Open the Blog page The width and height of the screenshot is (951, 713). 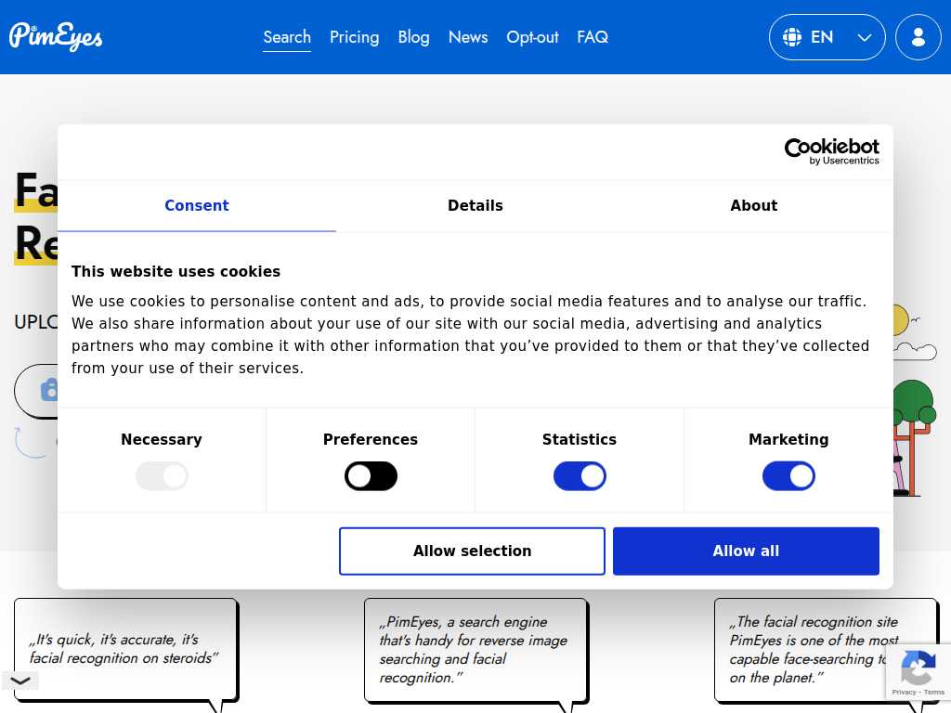click(x=413, y=37)
